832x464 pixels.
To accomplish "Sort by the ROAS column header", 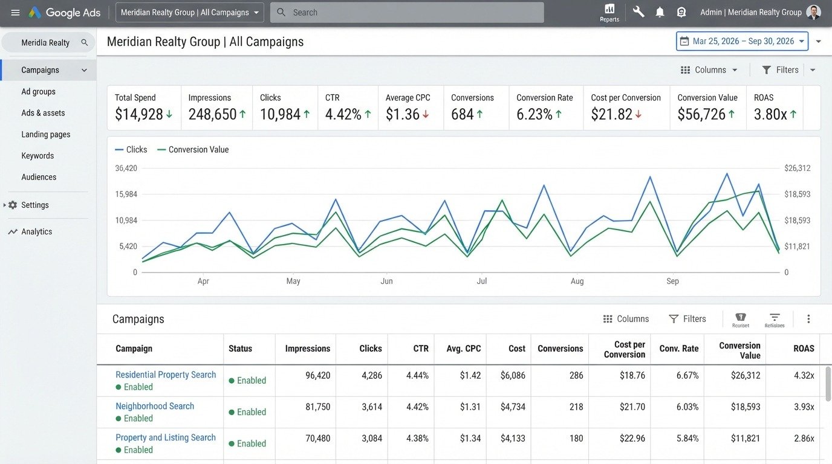I will tap(804, 349).
